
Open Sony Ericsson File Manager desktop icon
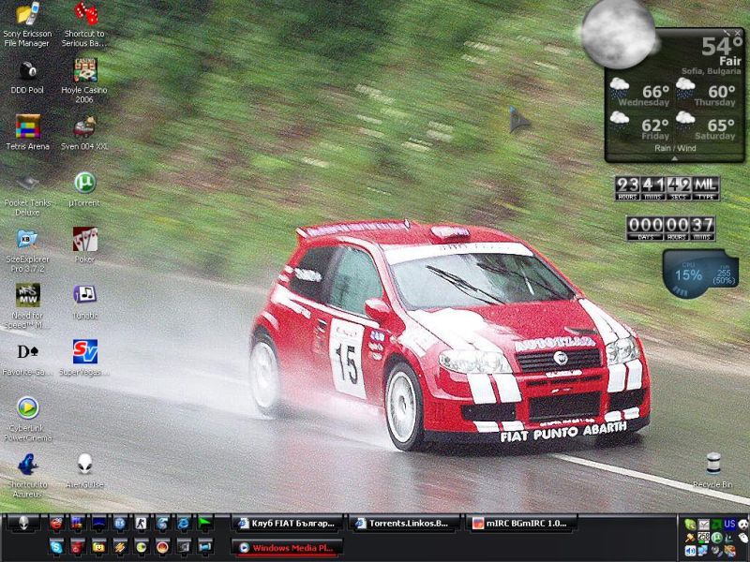(x=27, y=24)
